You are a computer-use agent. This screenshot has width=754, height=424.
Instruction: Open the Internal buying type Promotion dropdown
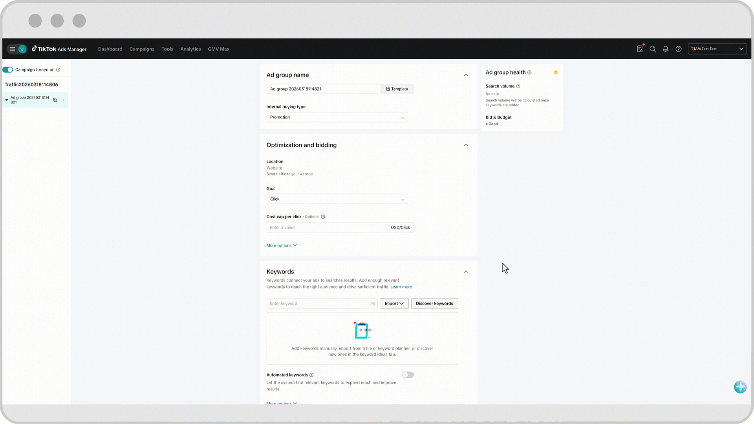(337, 117)
